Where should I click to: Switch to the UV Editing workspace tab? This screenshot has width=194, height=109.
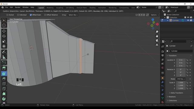[70, 8]
